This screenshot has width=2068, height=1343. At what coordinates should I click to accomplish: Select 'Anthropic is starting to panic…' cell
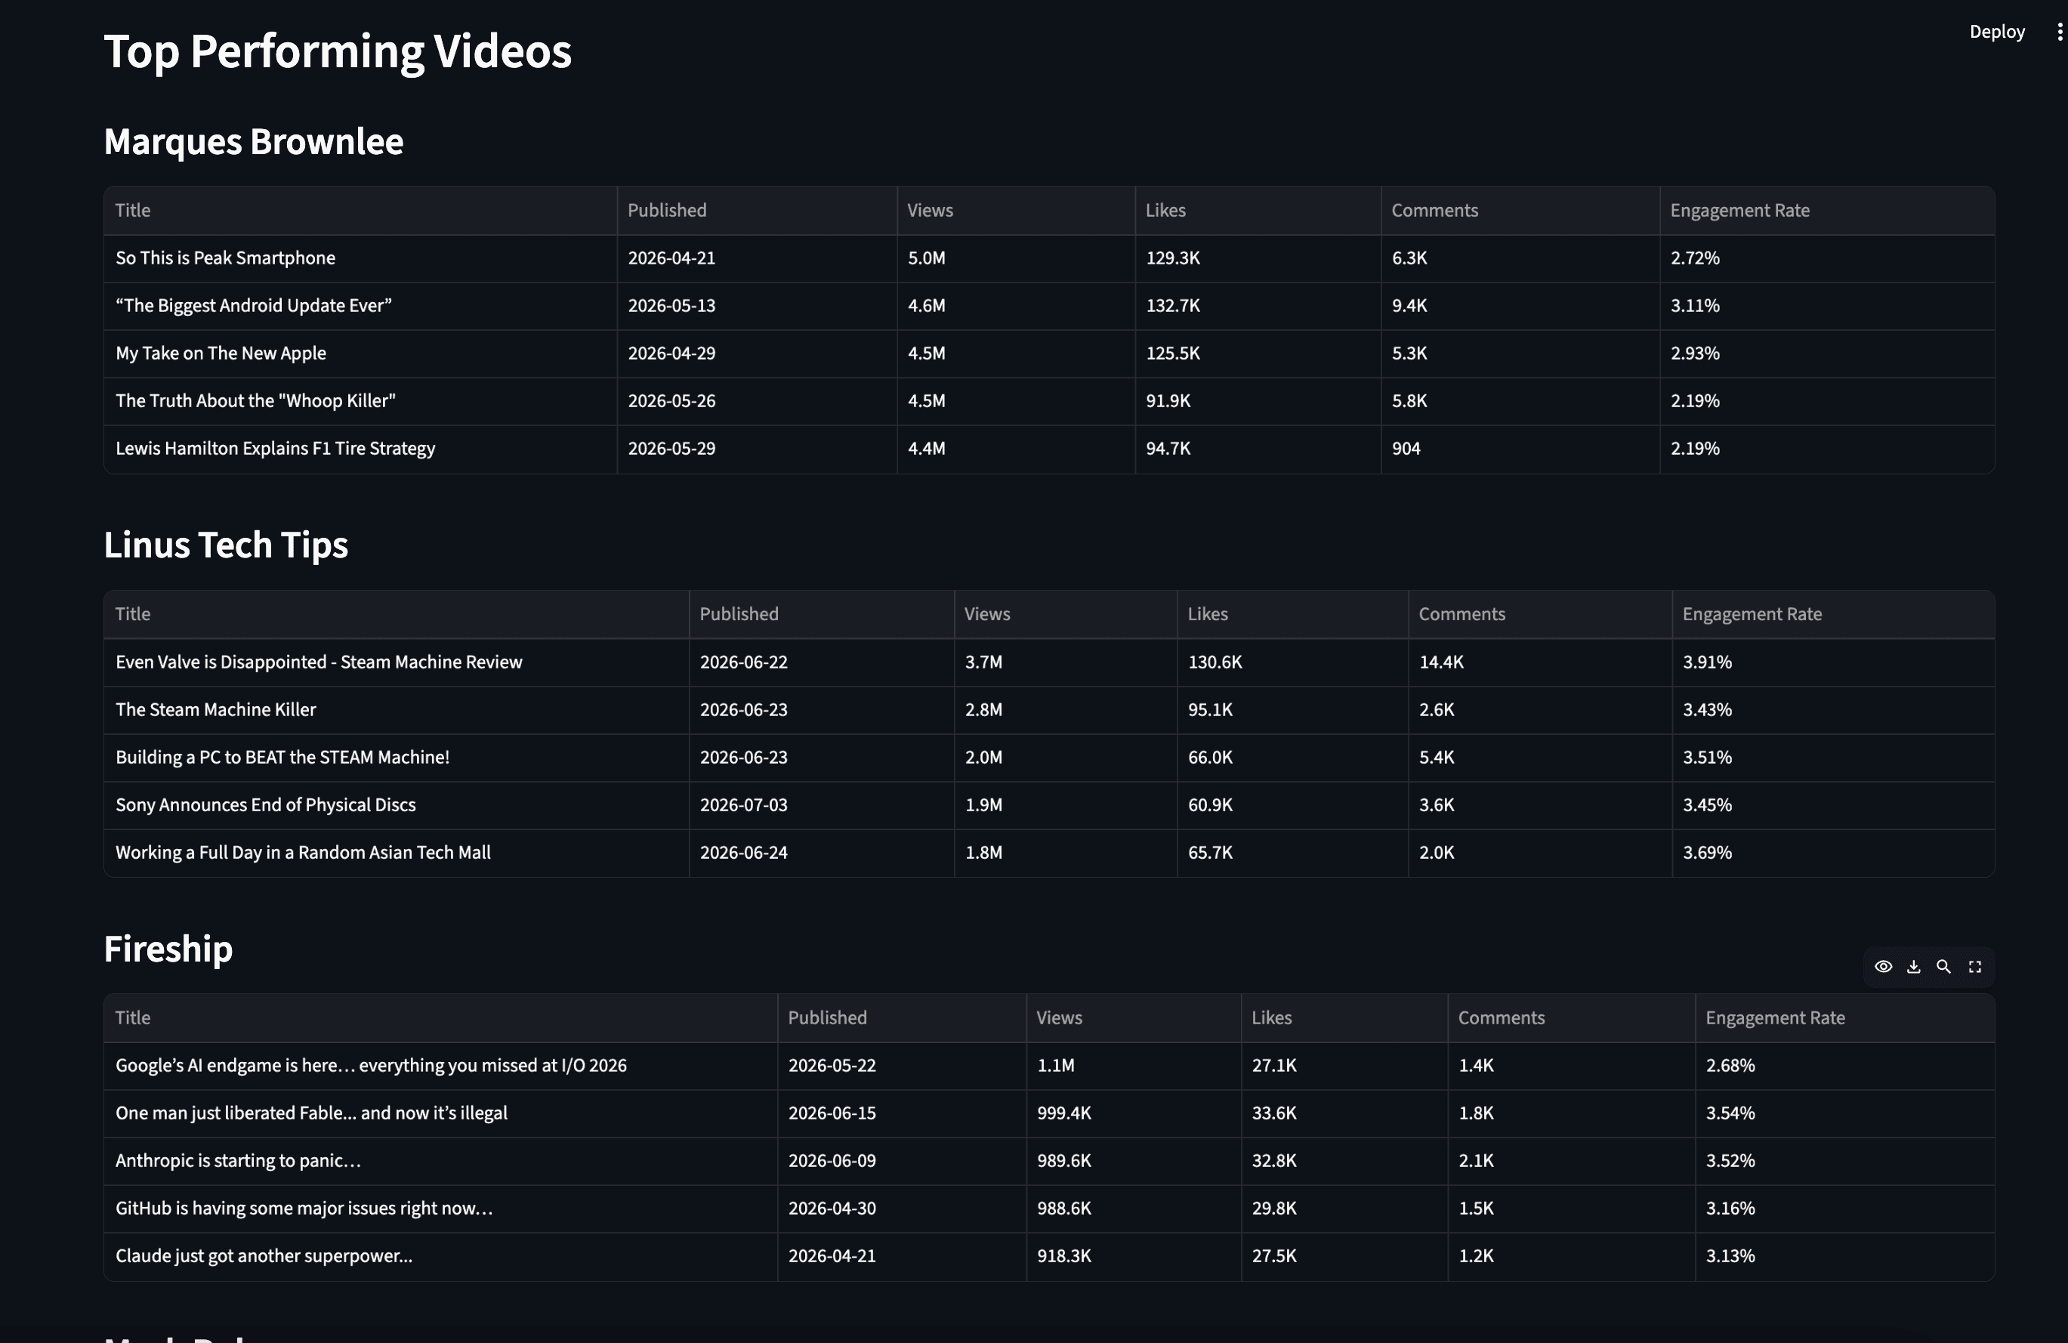[440, 1162]
